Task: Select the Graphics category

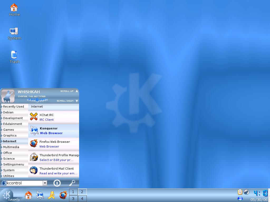Action: (x=15, y=135)
